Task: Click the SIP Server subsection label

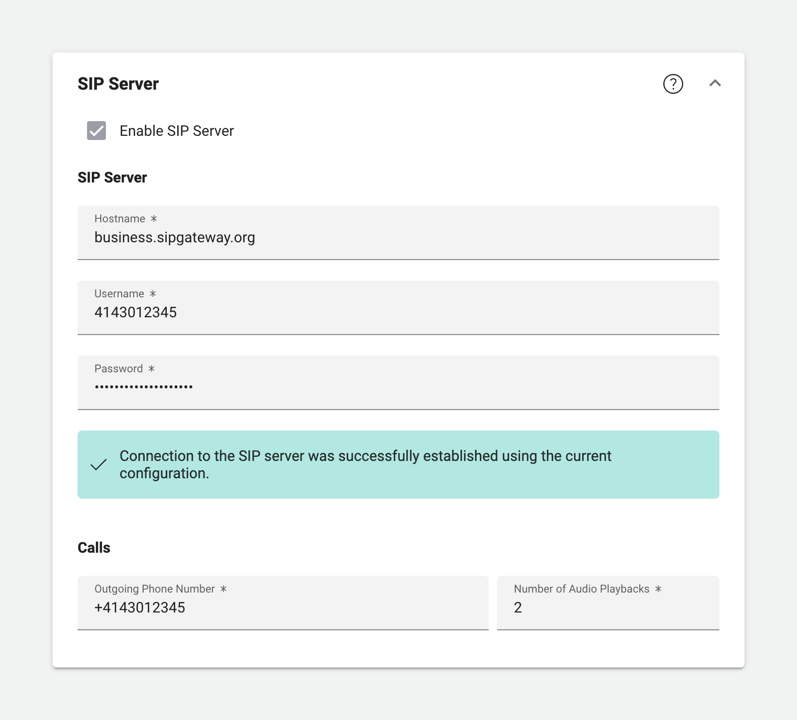Action: tap(112, 177)
